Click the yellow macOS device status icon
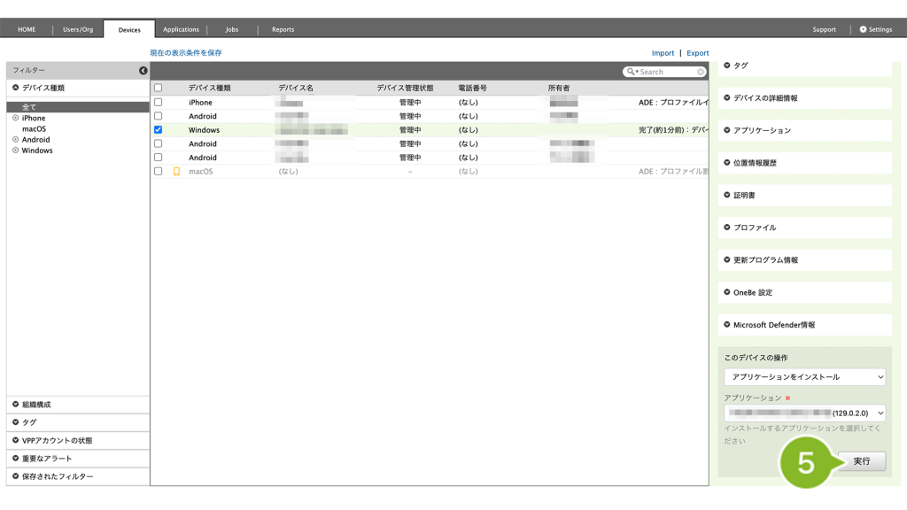The width and height of the screenshot is (907, 510). [x=176, y=172]
